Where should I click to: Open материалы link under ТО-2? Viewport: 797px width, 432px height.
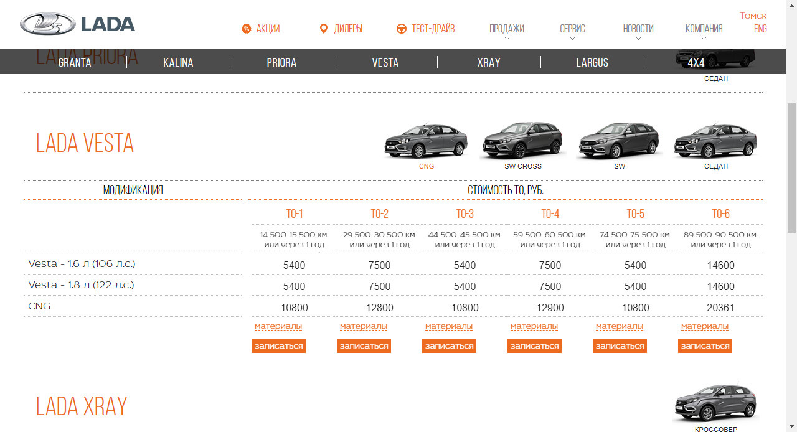364,326
